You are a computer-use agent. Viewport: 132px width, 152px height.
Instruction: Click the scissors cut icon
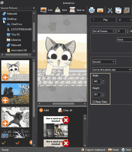[x=110, y=10]
